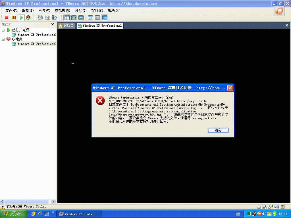This screenshot has height=218, width=291.
Task: Open the 分组(T) menu
Action: coord(80,11)
